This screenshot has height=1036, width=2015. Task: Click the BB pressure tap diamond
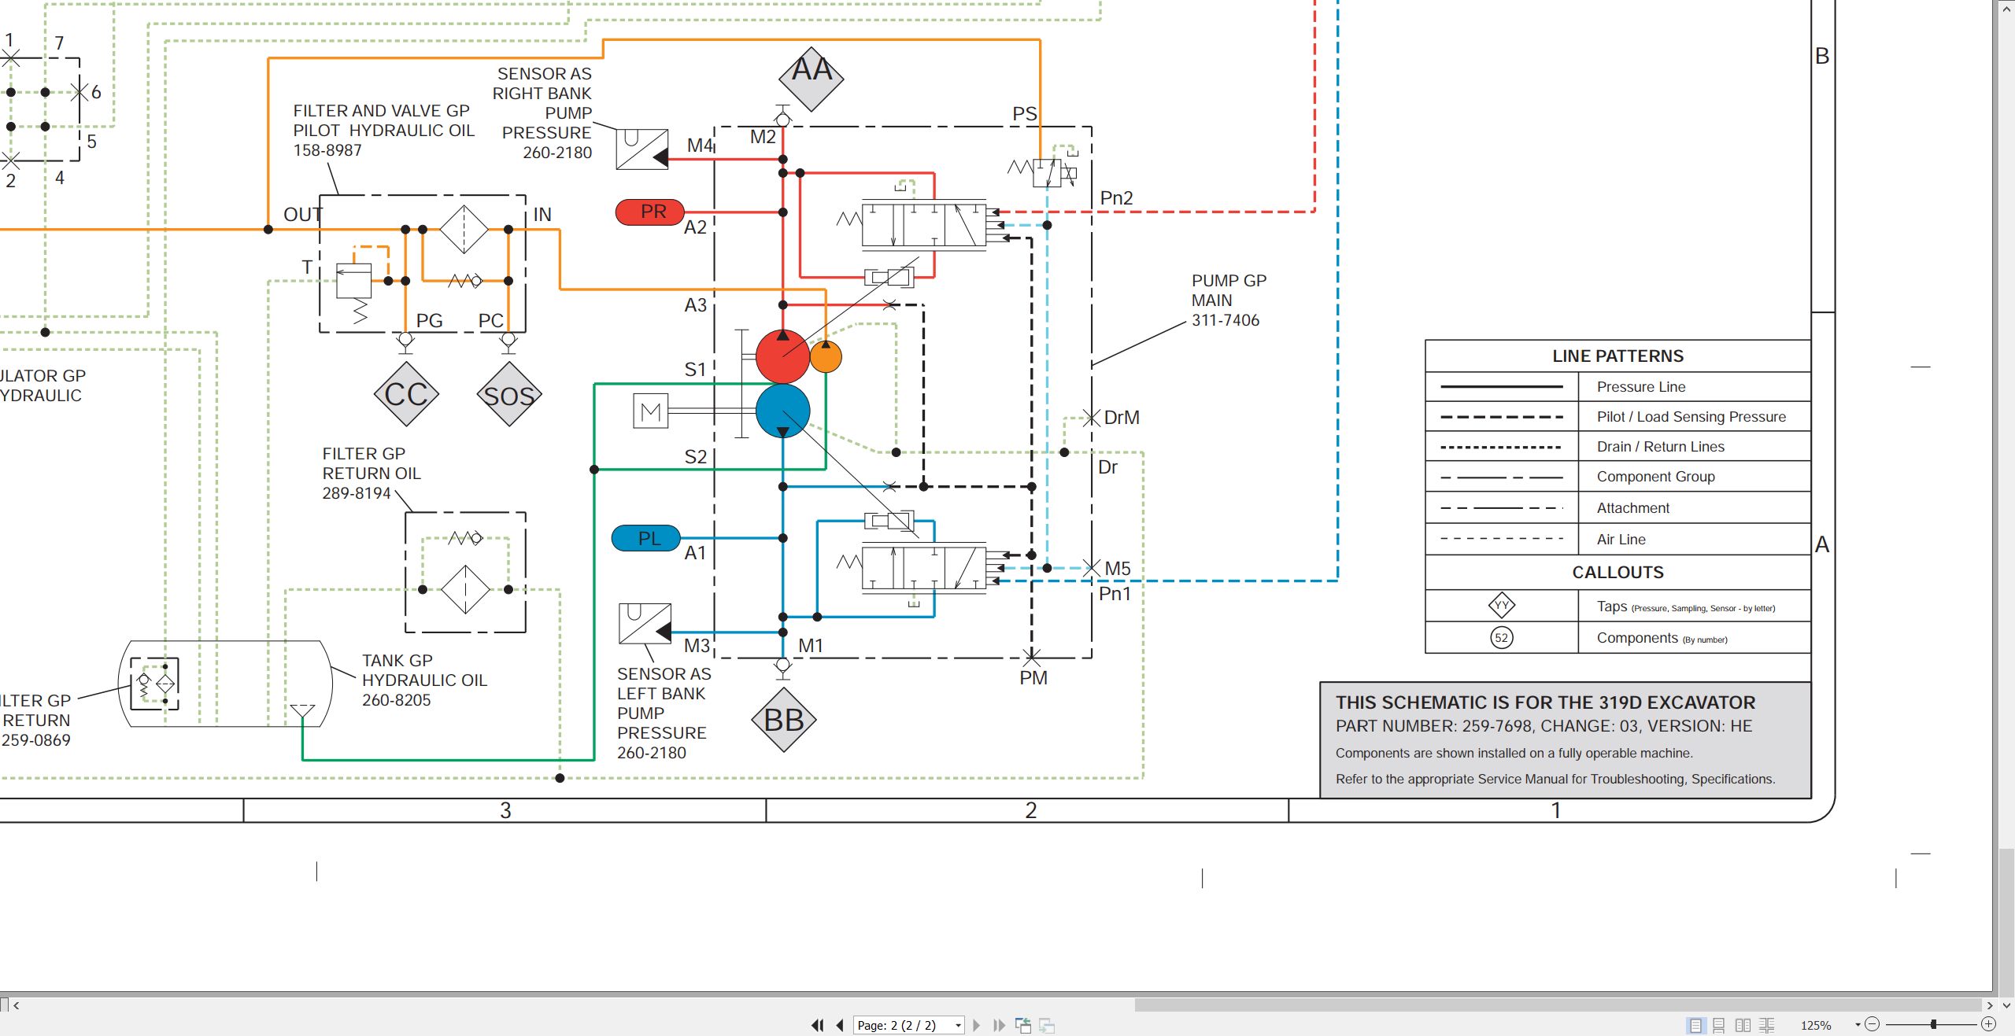(783, 720)
